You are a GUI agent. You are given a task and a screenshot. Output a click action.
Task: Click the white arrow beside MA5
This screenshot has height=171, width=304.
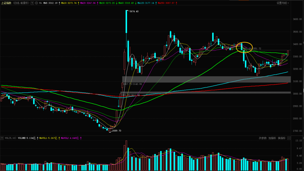[59, 3]
